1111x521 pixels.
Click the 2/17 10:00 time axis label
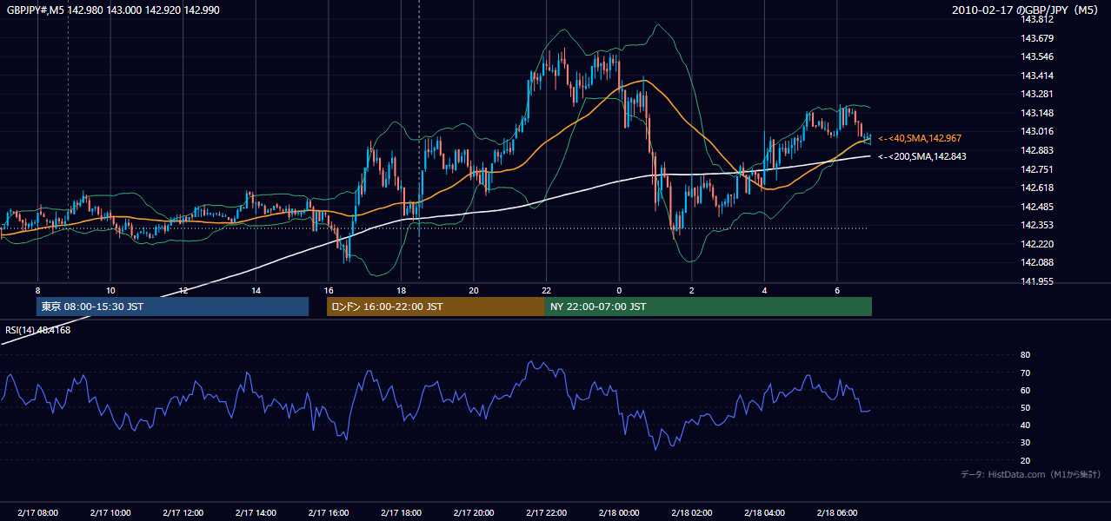(110, 513)
